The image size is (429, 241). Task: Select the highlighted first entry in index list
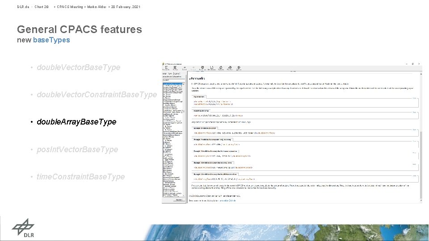pyautogui.click(x=173, y=84)
